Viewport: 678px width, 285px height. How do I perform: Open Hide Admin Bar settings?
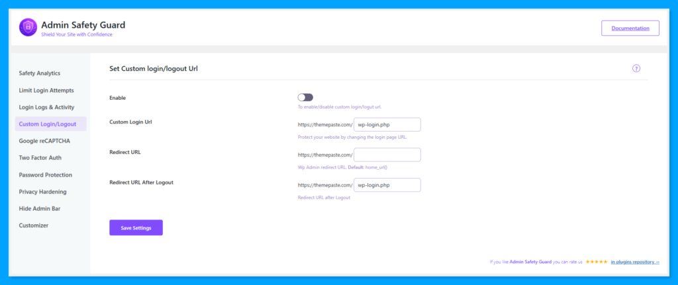[40, 208]
